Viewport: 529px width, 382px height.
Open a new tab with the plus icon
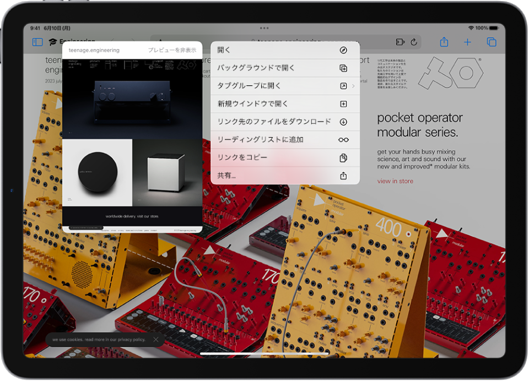[x=467, y=41]
